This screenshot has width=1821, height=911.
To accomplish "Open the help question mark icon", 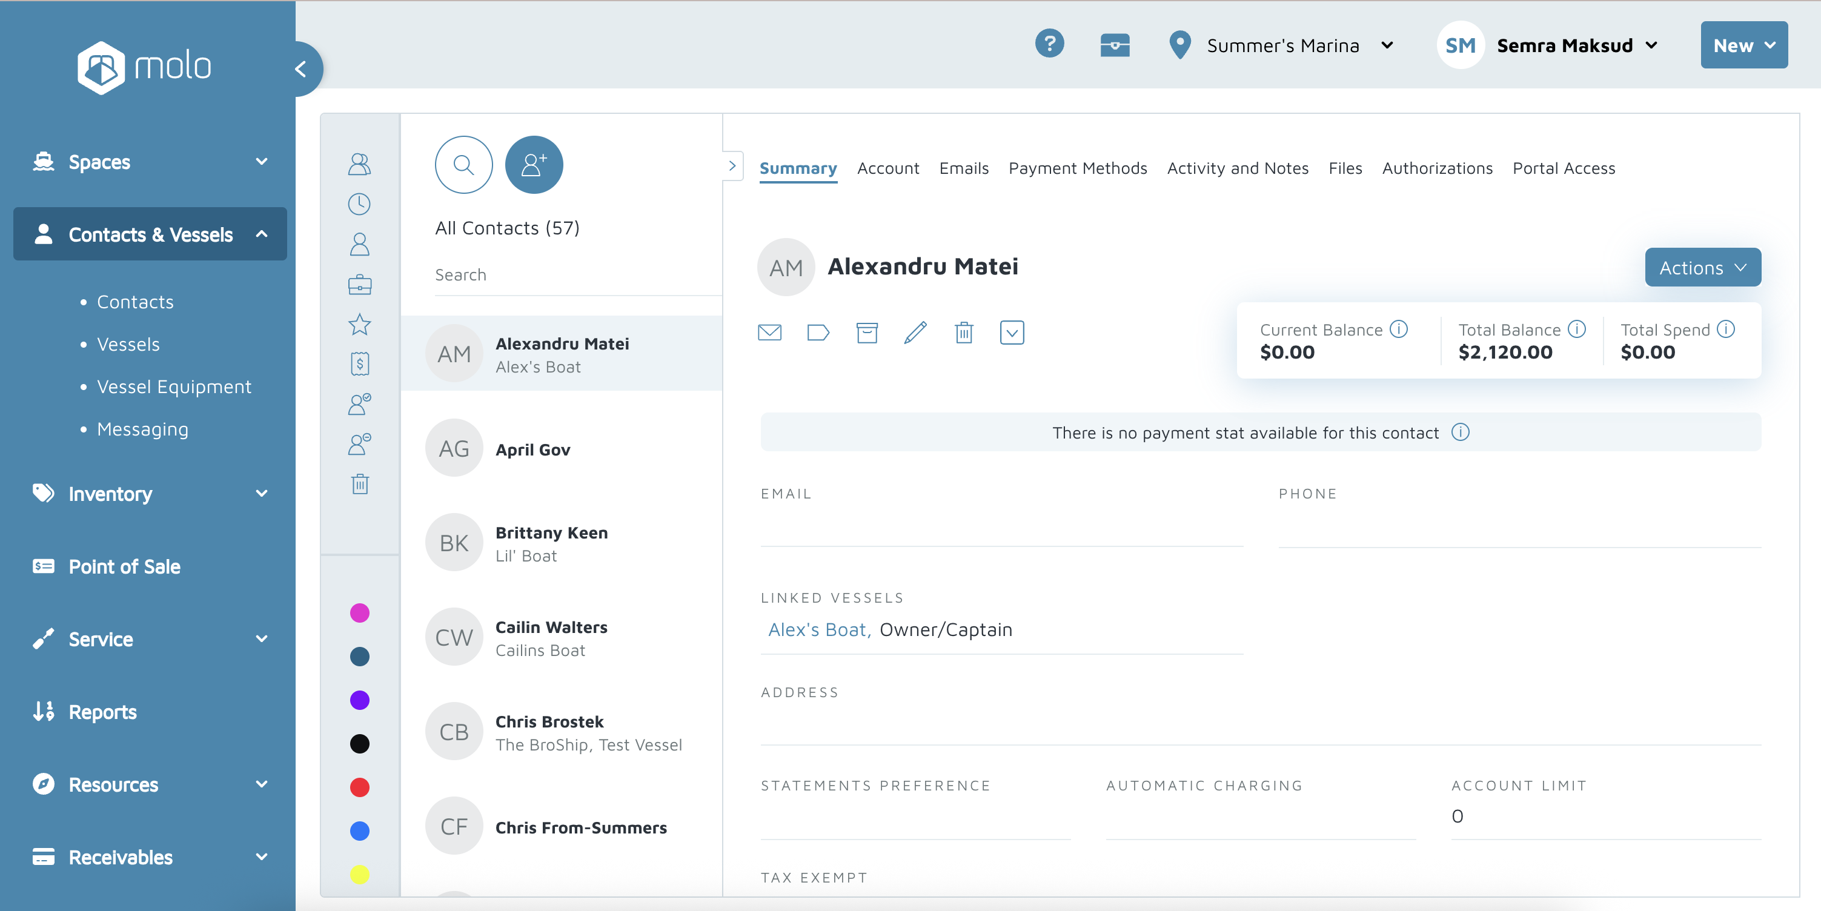I will [x=1049, y=45].
